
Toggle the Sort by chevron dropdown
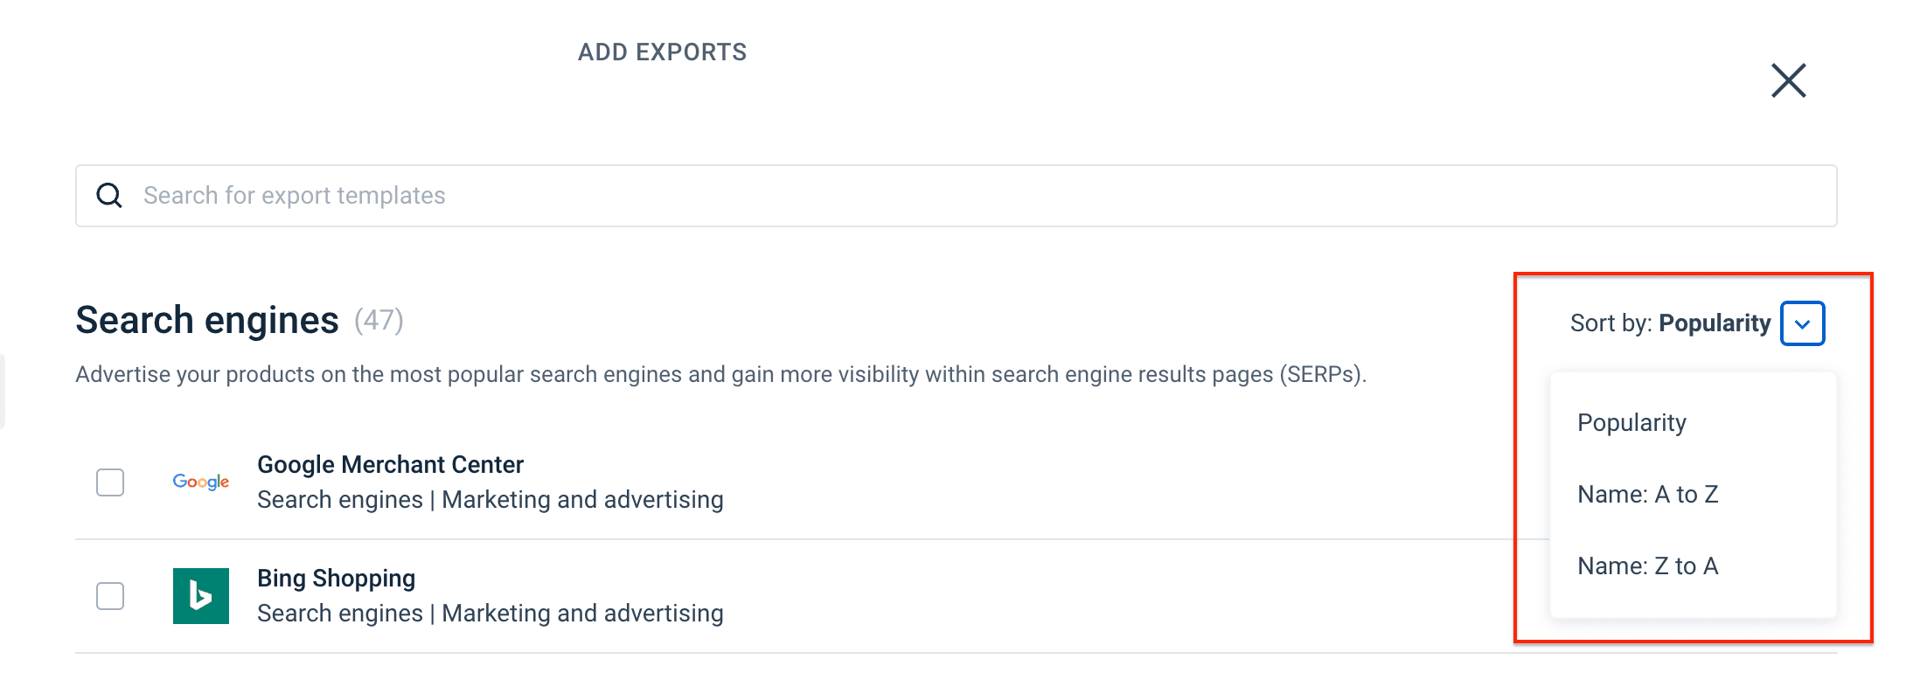tap(1802, 323)
